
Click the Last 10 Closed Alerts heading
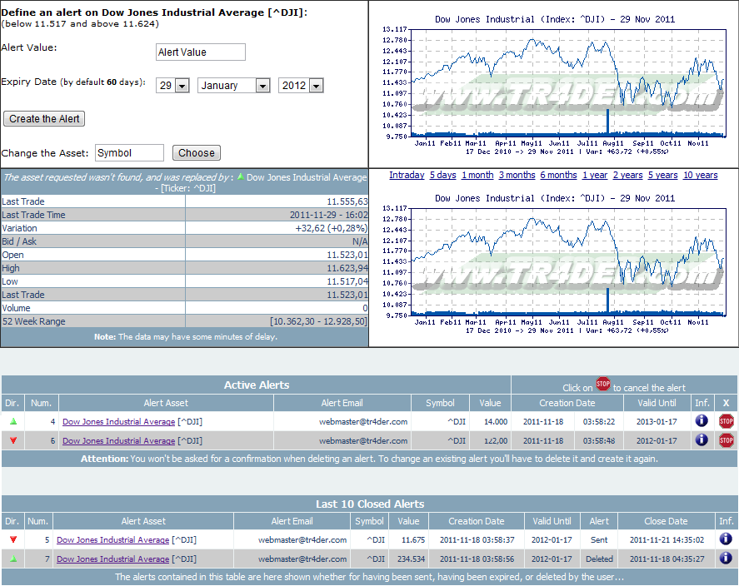point(370,504)
